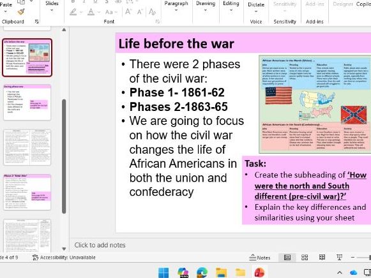Click the Accessibility: Unavailable status
Viewport: 371px width, 278px height.
click(x=64, y=258)
